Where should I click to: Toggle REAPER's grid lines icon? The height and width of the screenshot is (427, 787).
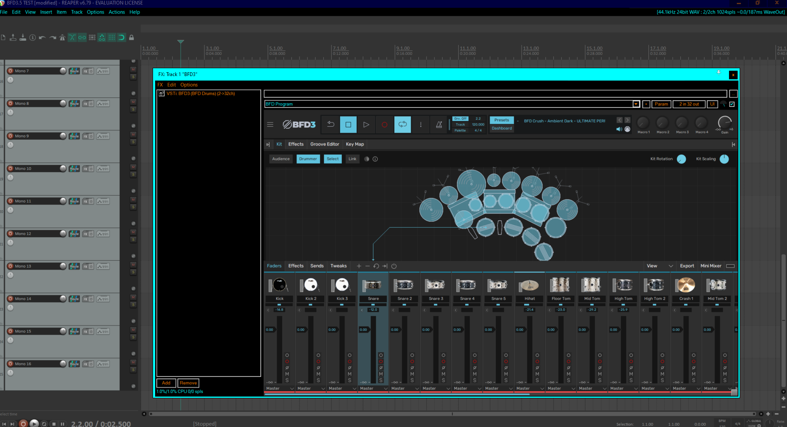[112, 37]
